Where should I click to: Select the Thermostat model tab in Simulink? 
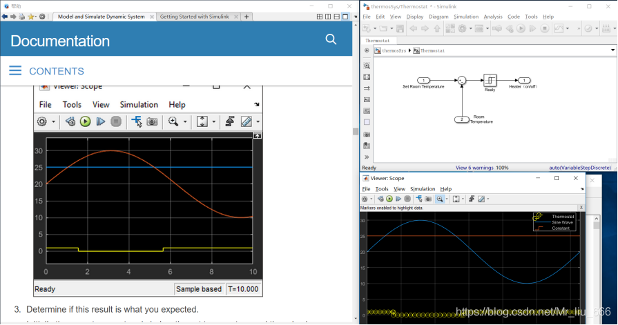pos(377,41)
